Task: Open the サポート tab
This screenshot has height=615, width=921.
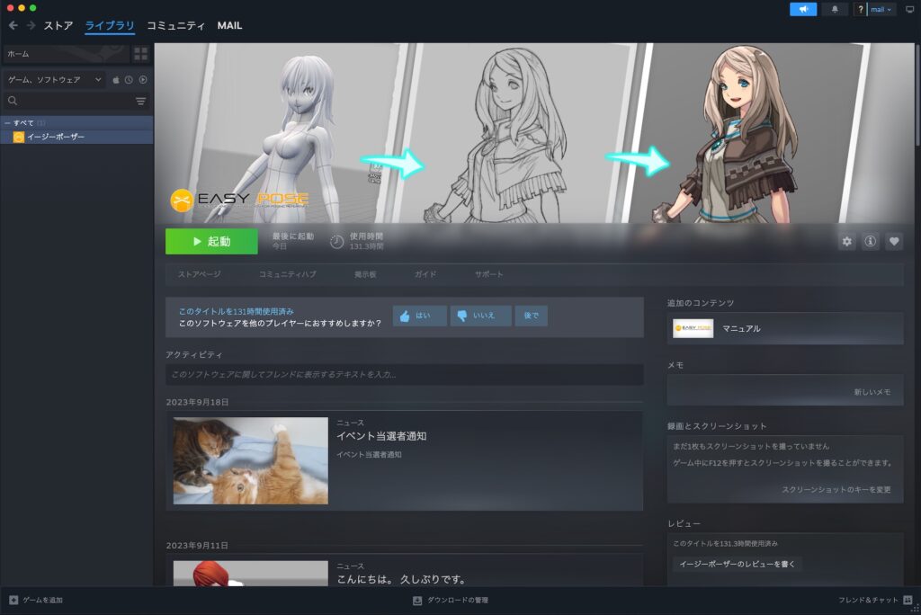Action: click(x=489, y=274)
